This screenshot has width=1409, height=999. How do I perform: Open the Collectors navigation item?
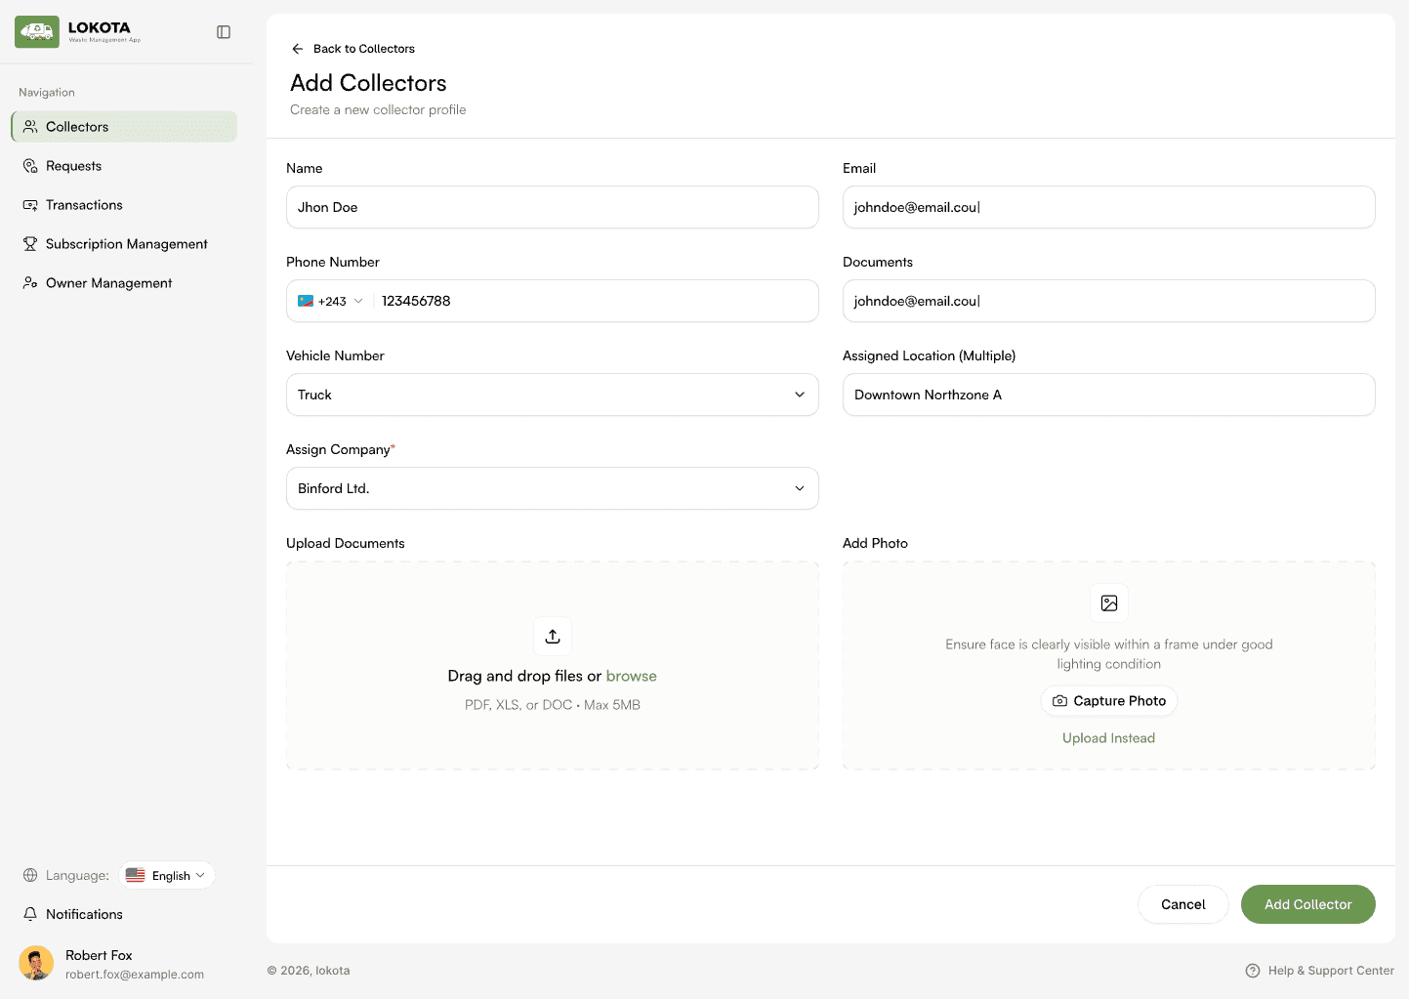click(x=124, y=127)
